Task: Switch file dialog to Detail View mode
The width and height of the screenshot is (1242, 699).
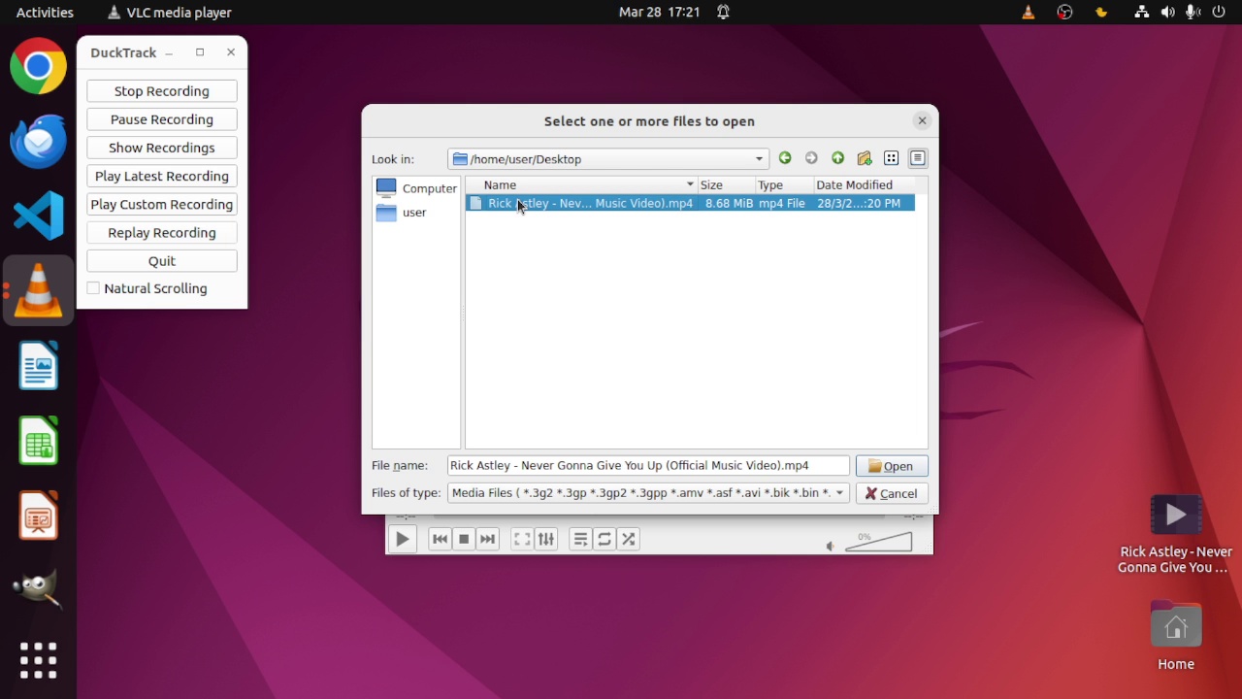Action: (x=918, y=158)
